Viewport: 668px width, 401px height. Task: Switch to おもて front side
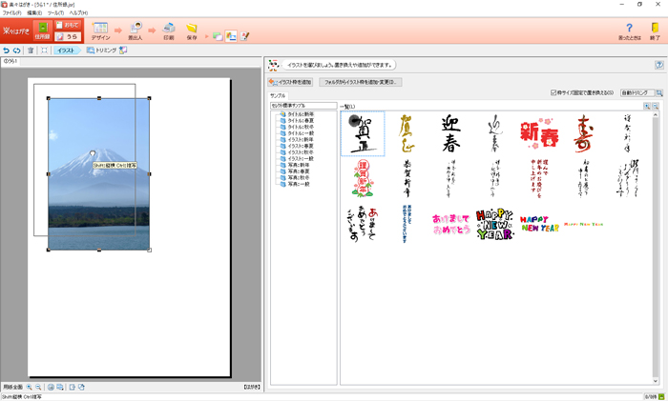(68, 25)
